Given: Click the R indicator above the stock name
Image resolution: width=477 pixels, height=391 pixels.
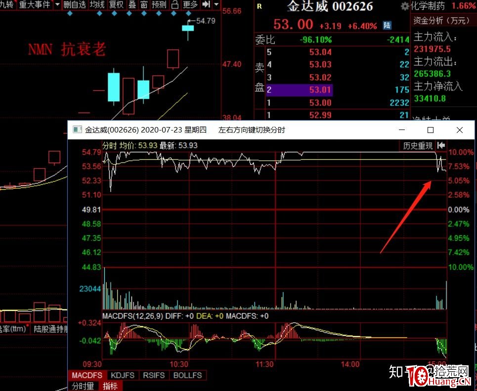Looking at the screenshot, I should [259, 6].
